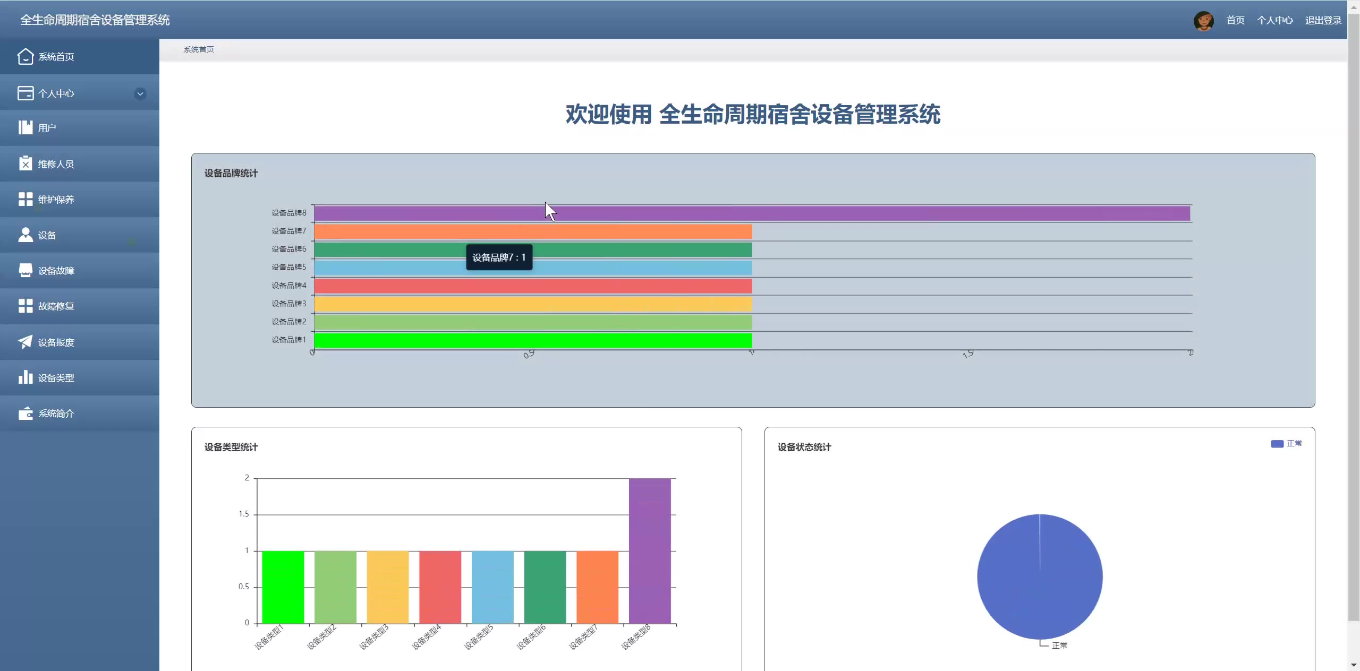Image resolution: width=1360 pixels, height=671 pixels.
Task: Click the person icon beside 设备
Action: click(x=25, y=235)
